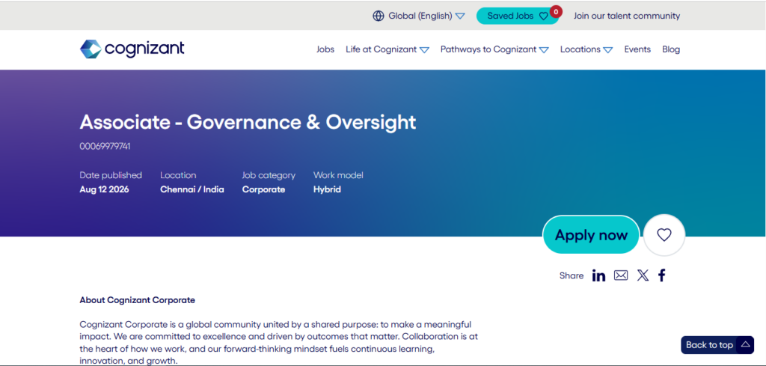Click the About Cognizant Corporate heading
The height and width of the screenshot is (366, 766).
tap(138, 300)
